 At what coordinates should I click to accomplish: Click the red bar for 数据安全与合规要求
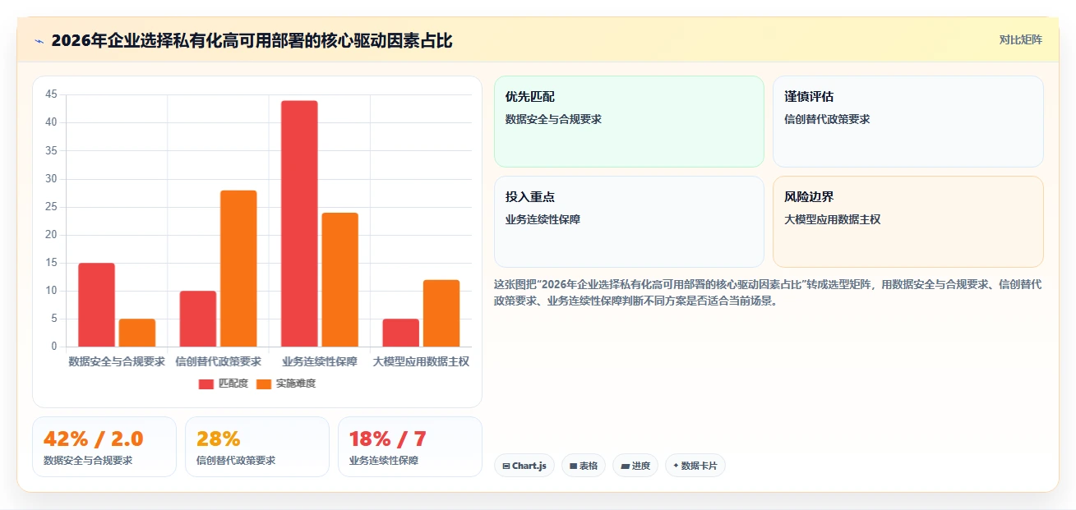(x=96, y=305)
